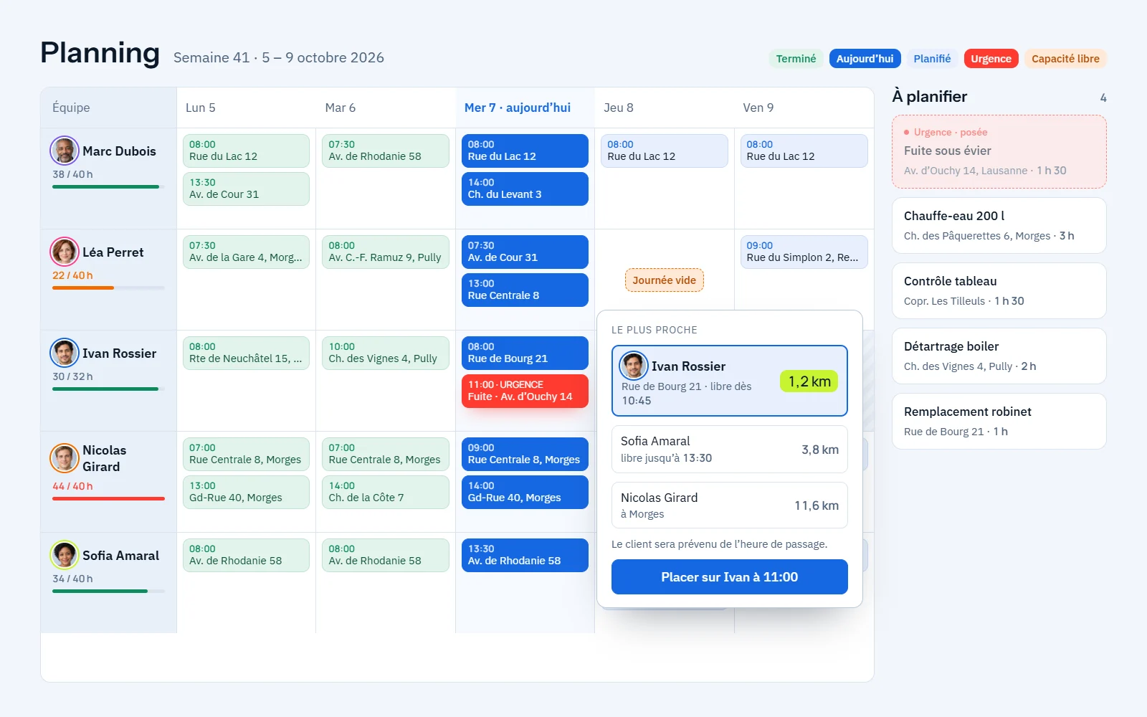The height and width of the screenshot is (717, 1147).
Task: Open Marc's Monday 13:30 Av. de Cour 31
Action: [246, 189]
